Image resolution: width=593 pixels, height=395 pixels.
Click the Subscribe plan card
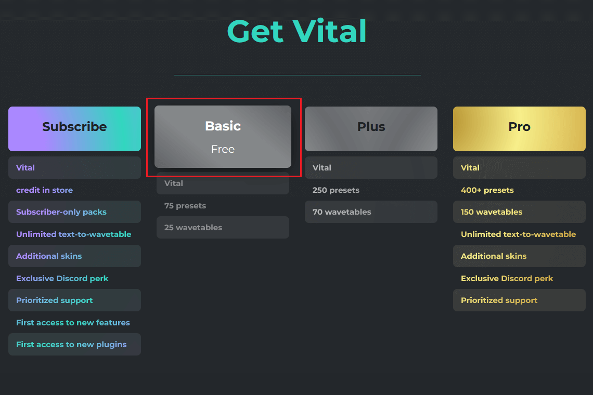click(x=74, y=129)
